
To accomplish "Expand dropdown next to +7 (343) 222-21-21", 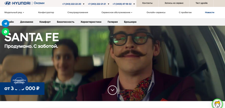I will tap(108, 4).
